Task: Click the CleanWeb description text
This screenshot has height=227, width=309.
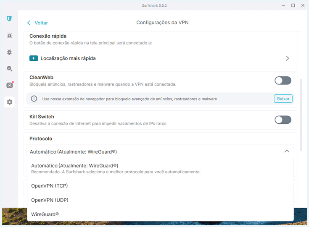Action: click(x=103, y=84)
